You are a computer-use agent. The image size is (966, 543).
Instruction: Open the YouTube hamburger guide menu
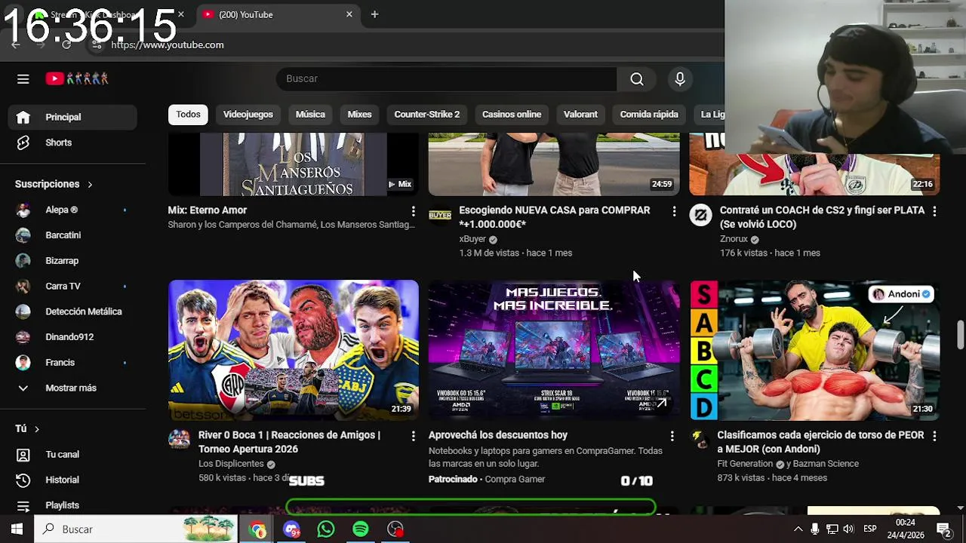(x=23, y=78)
